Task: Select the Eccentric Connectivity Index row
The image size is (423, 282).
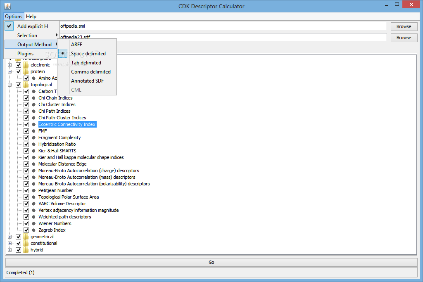Action: pyautogui.click(x=67, y=124)
